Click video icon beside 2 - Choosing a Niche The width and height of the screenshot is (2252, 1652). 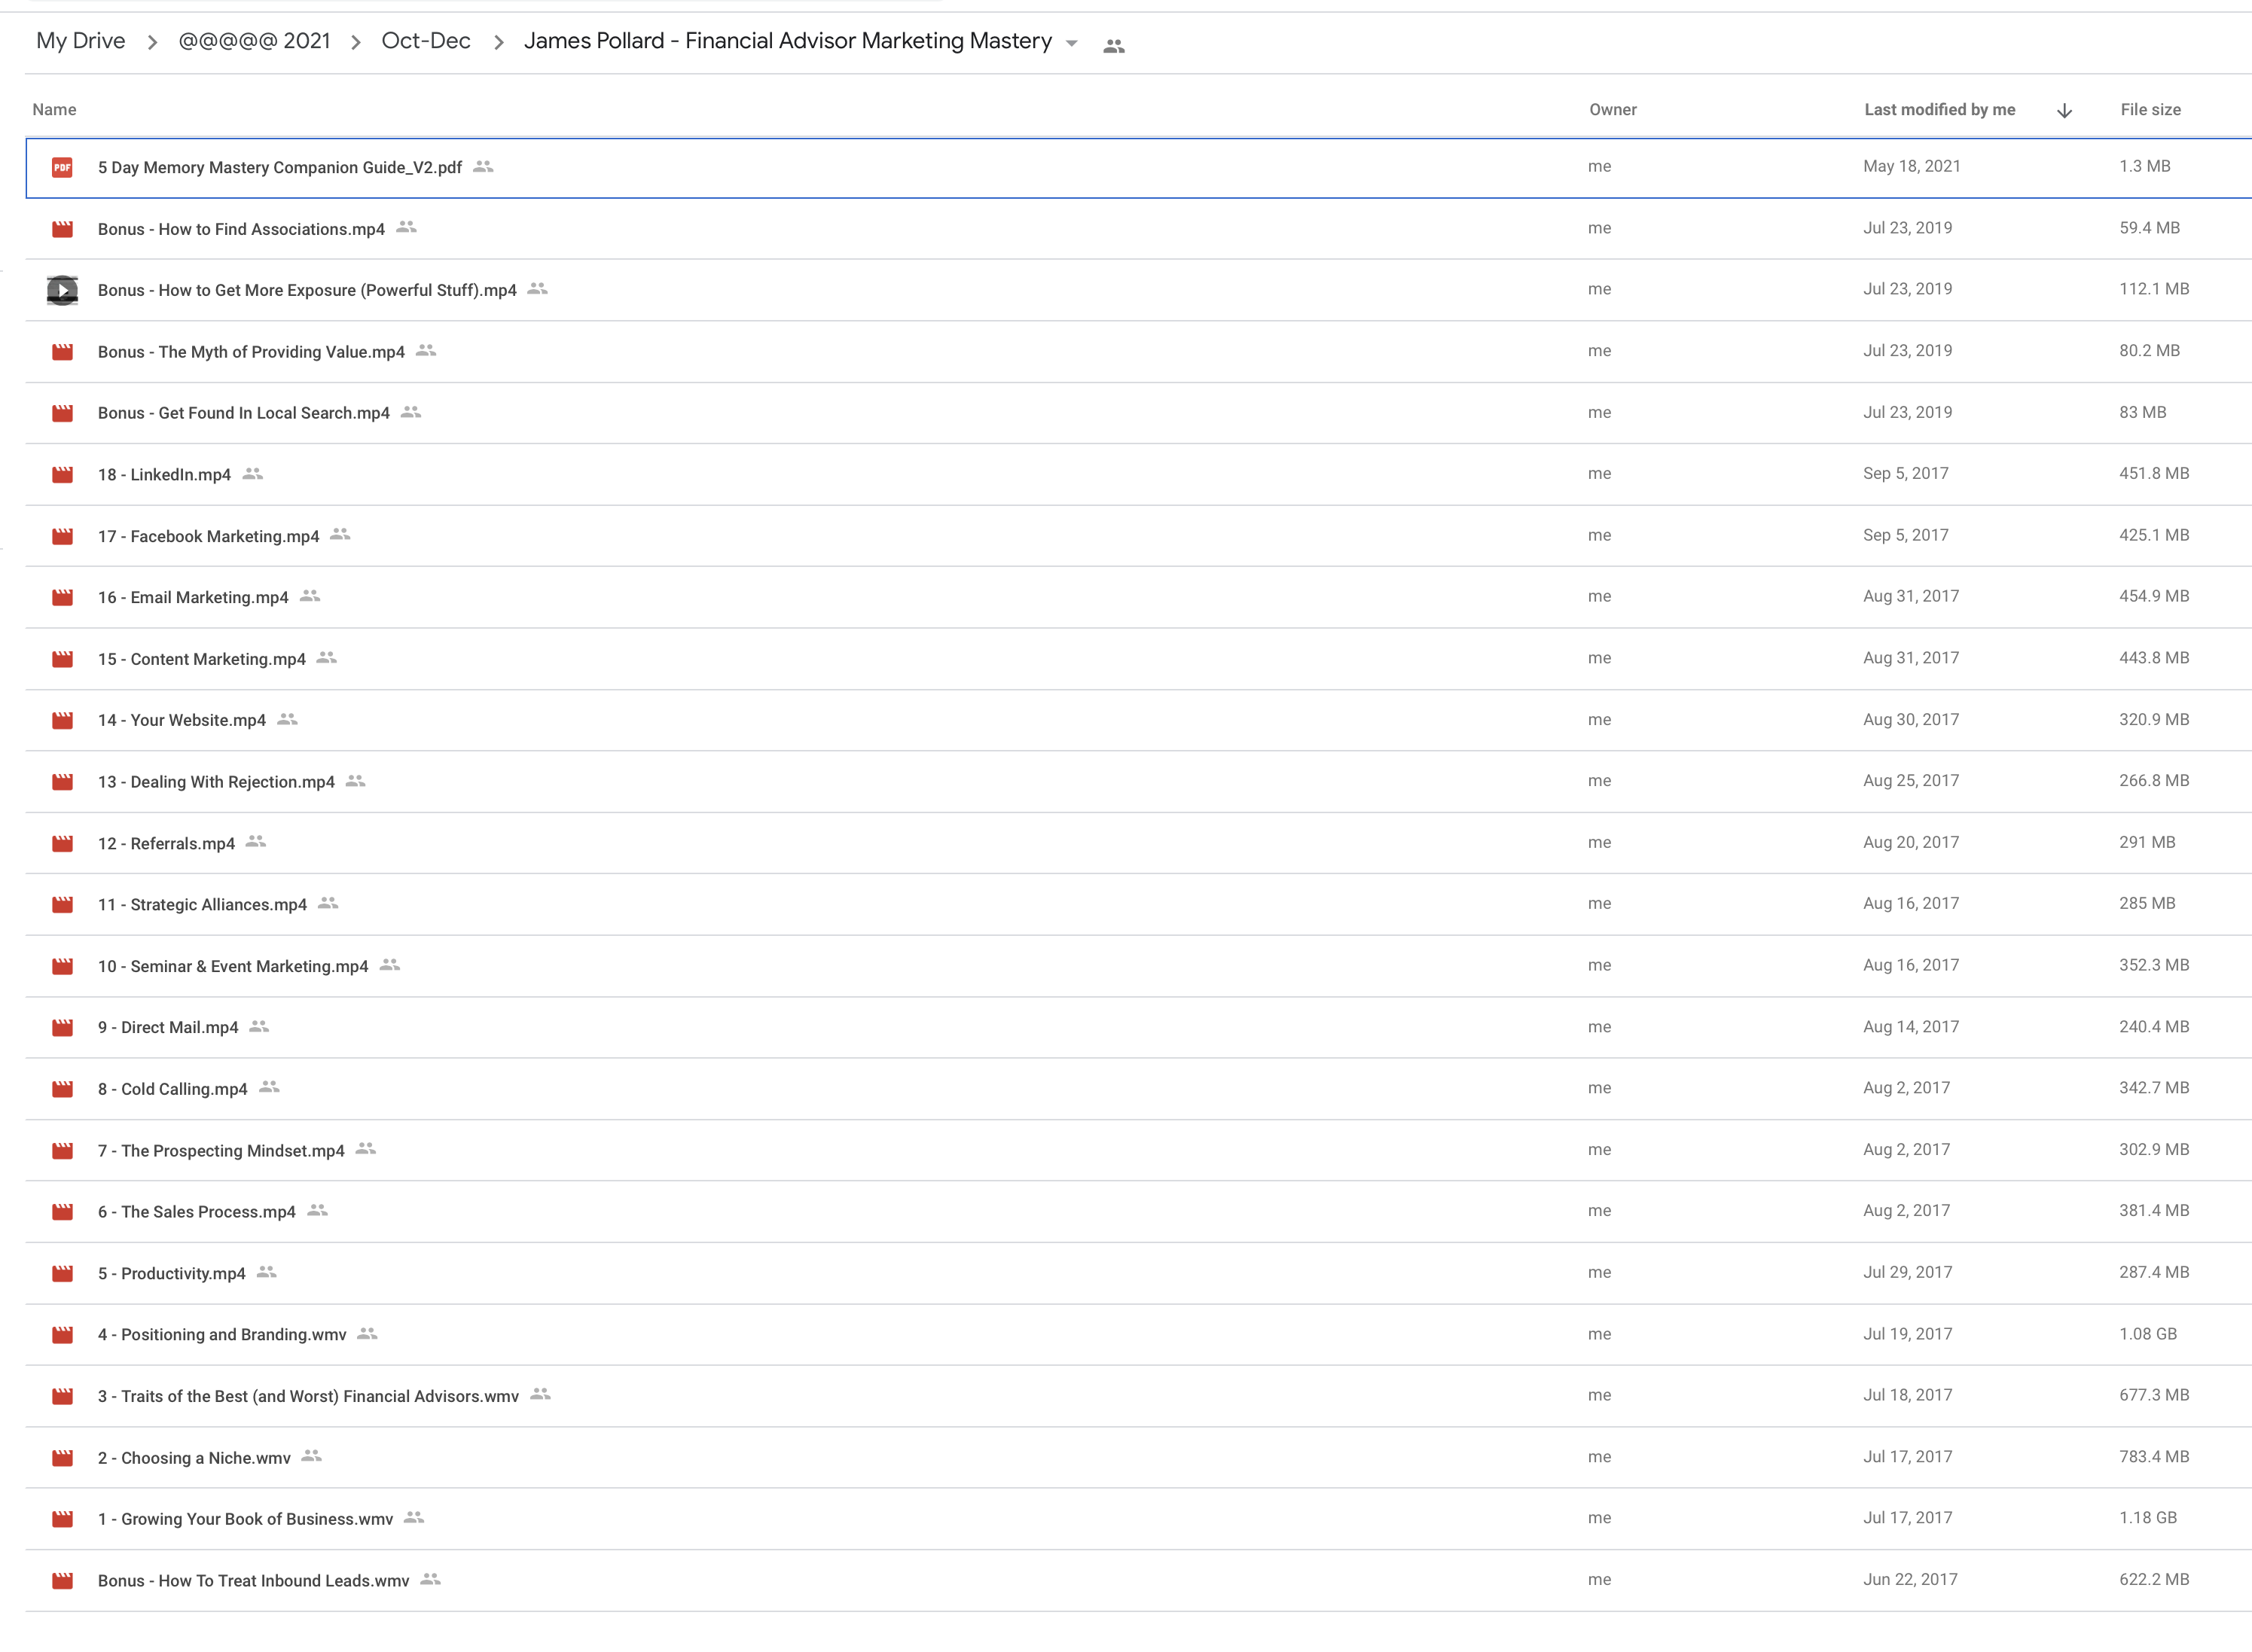tap(62, 1458)
